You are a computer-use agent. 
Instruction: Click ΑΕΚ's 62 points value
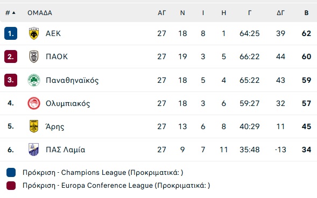point(306,33)
